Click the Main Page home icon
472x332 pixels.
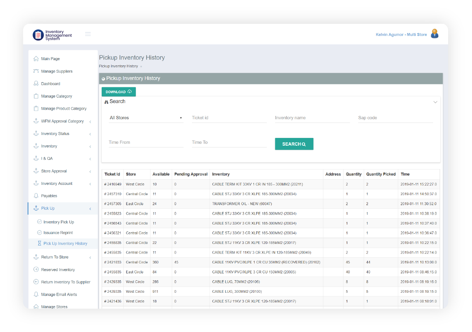(36, 59)
